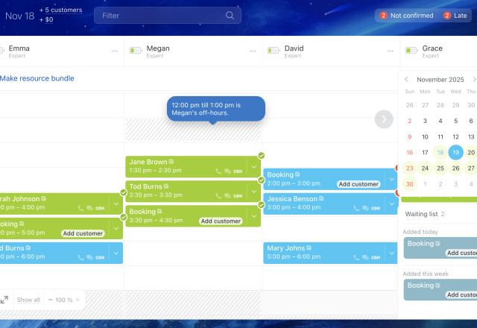Click Megan's battery status icon
Viewport: 477px width, 328px height.
pyautogui.click(x=136, y=51)
